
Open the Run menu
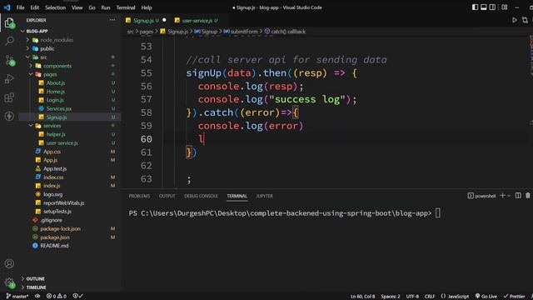point(106,7)
